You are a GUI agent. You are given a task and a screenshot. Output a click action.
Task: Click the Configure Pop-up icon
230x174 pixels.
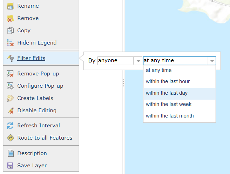(10, 86)
